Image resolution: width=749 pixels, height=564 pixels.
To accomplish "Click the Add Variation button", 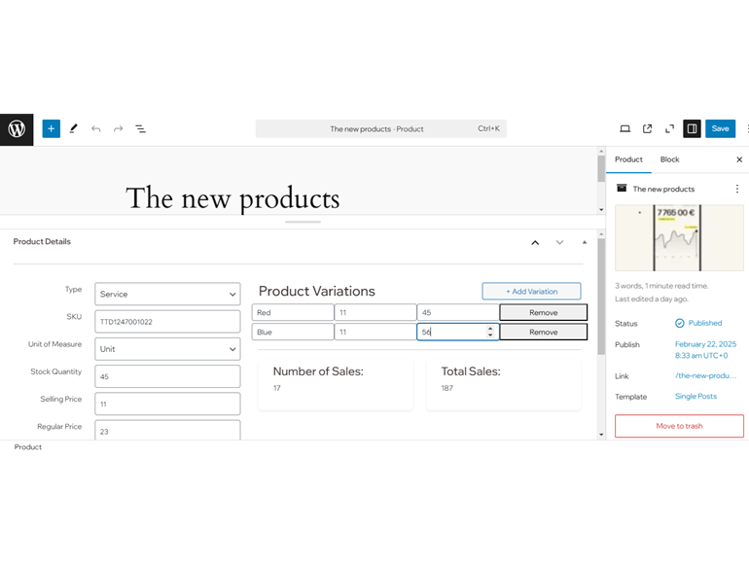I will 532,292.
